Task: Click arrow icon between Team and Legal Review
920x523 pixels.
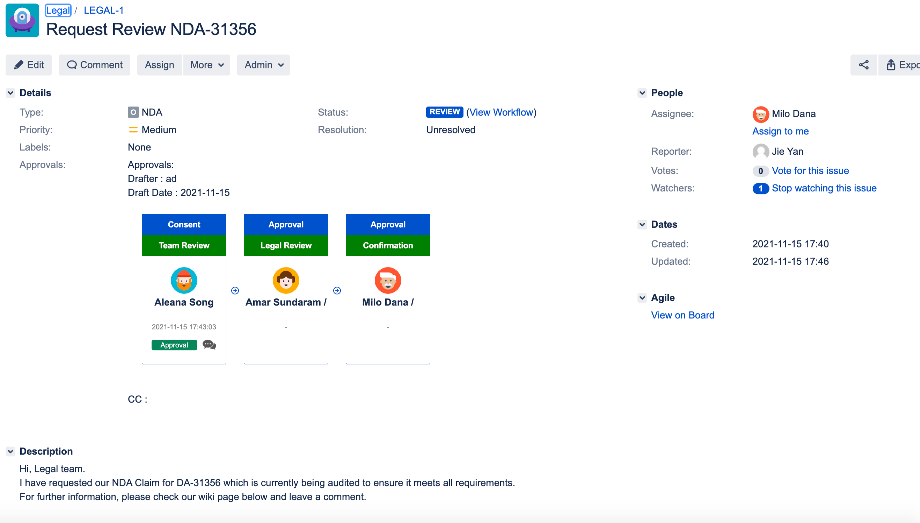Action: click(x=235, y=290)
